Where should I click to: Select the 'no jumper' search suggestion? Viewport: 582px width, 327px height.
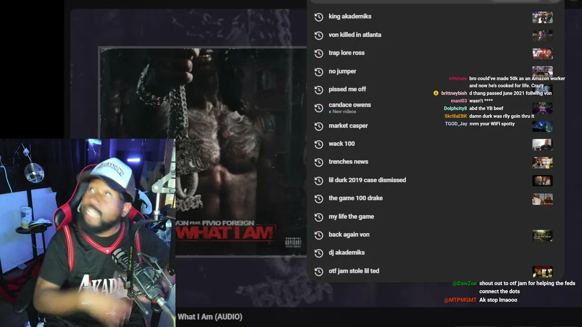click(342, 71)
